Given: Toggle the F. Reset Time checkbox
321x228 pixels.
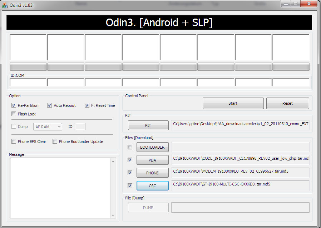Looking at the screenshot, I should pos(87,105).
